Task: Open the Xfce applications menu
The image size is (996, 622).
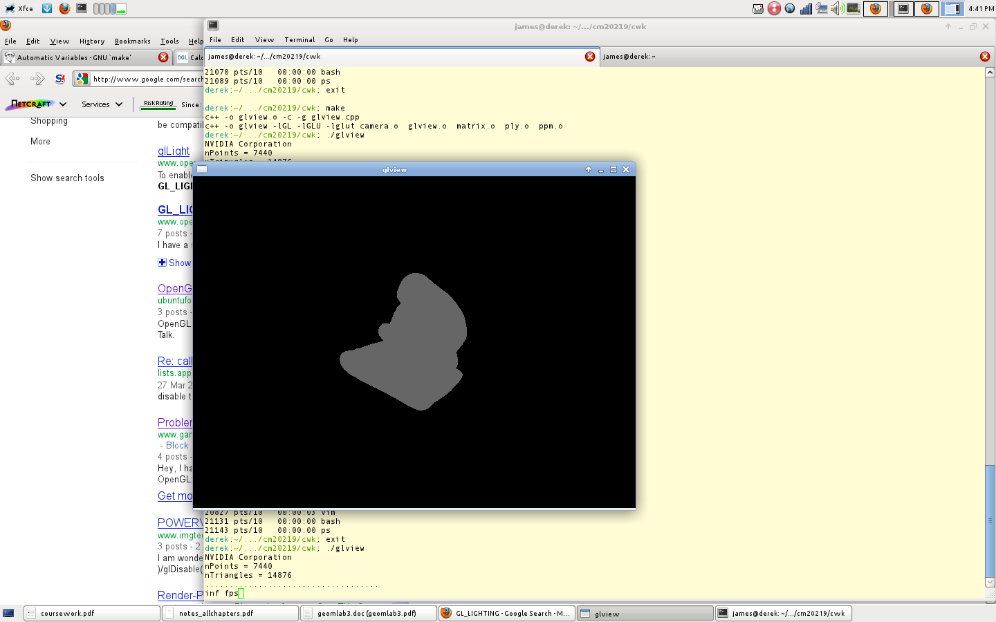Action: [x=19, y=8]
